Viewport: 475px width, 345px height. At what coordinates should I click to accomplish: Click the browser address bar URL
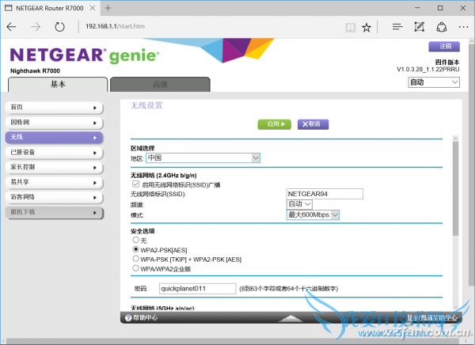pyautogui.click(x=115, y=26)
